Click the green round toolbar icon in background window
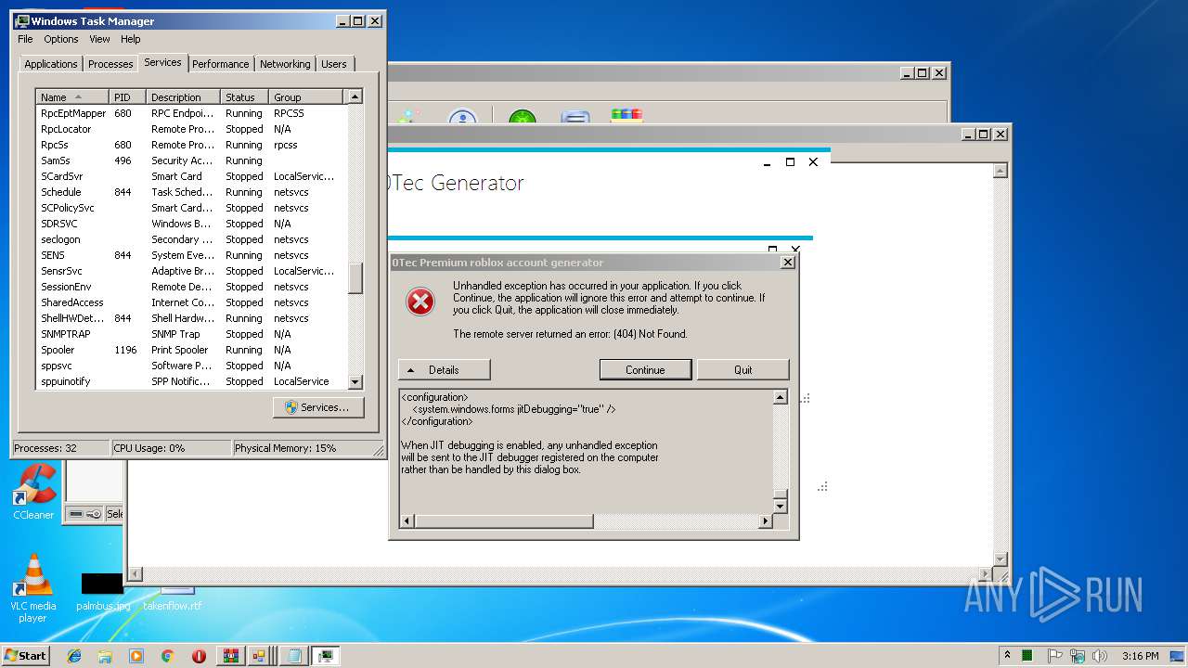This screenshot has height=668, width=1188. (x=523, y=118)
